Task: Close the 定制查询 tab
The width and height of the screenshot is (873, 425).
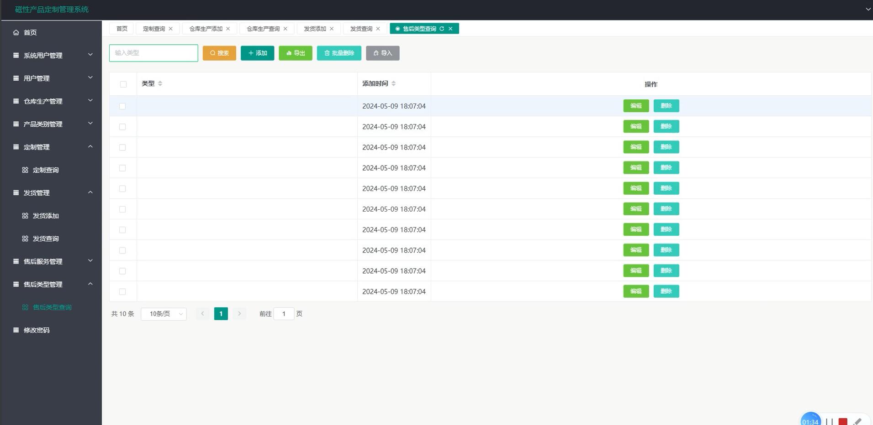Action: click(x=171, y=29)
